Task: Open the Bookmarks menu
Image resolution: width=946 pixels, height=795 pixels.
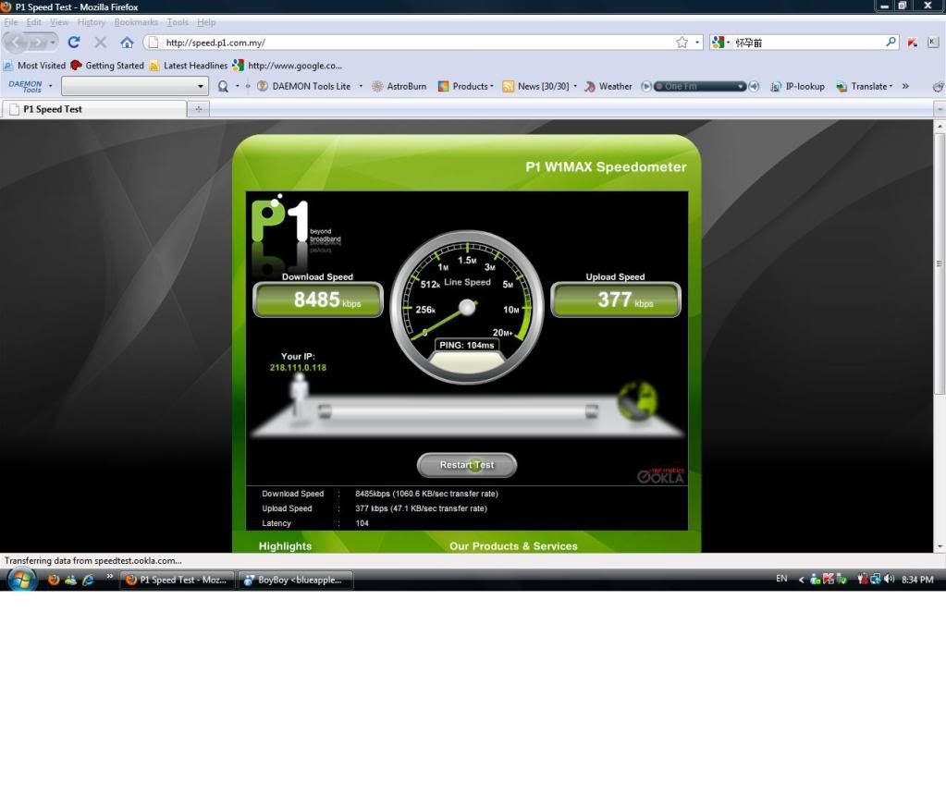Action: (x=136, y=22)
